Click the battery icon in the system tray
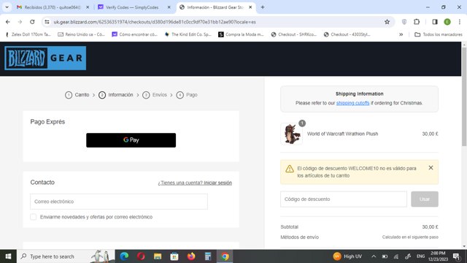The width and height of the screenshot is (467, 263). 385,256
